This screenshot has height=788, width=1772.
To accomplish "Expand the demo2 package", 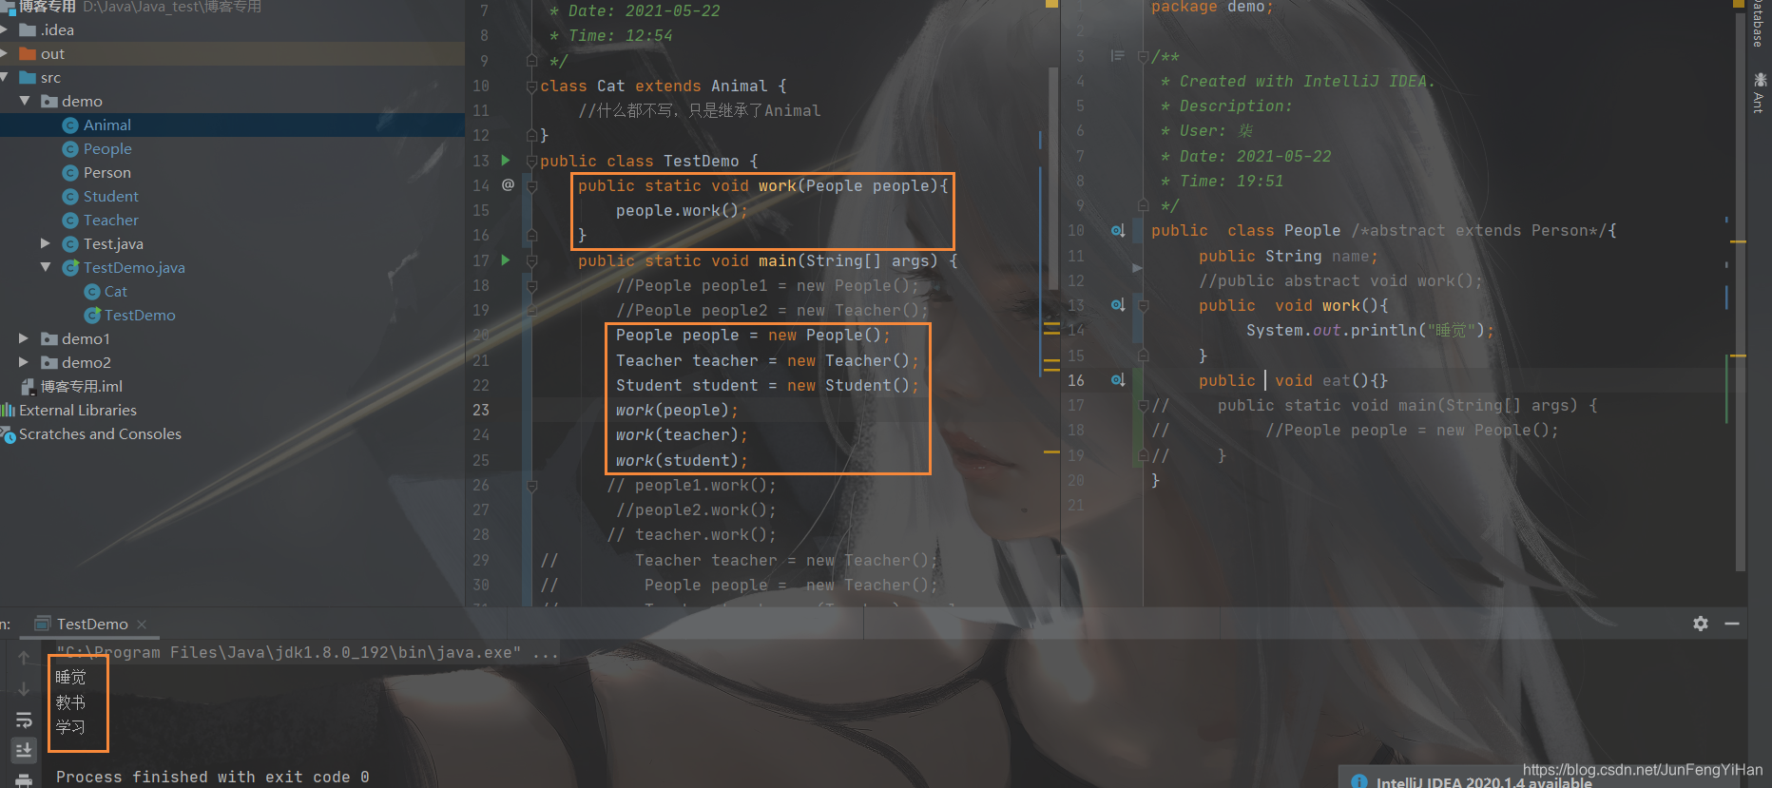I will pyautogui.click(x=25, y=363).
